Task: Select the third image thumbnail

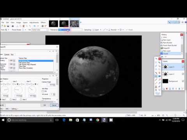Action: point(74,24)
